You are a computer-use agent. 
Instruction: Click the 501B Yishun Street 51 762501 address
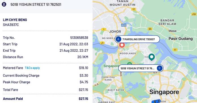click(x=36, y=5)
